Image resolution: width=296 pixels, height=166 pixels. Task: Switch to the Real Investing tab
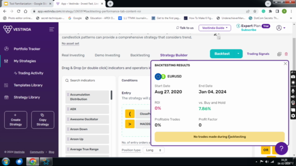[x=73, y=55]
